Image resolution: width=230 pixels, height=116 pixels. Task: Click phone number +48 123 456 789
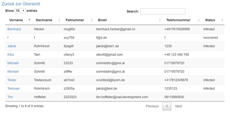(x=177, y=54)
